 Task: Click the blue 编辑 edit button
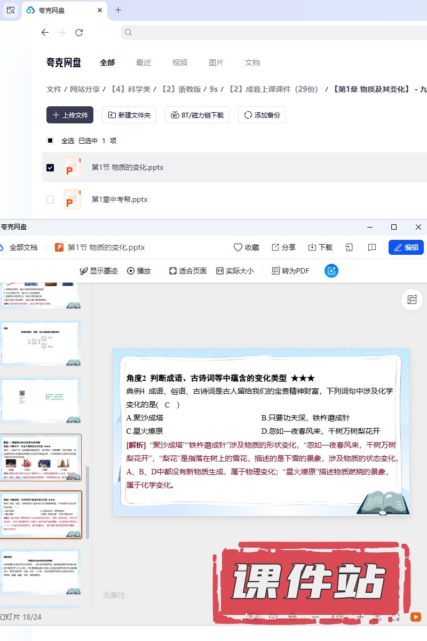tap(406, 247)
